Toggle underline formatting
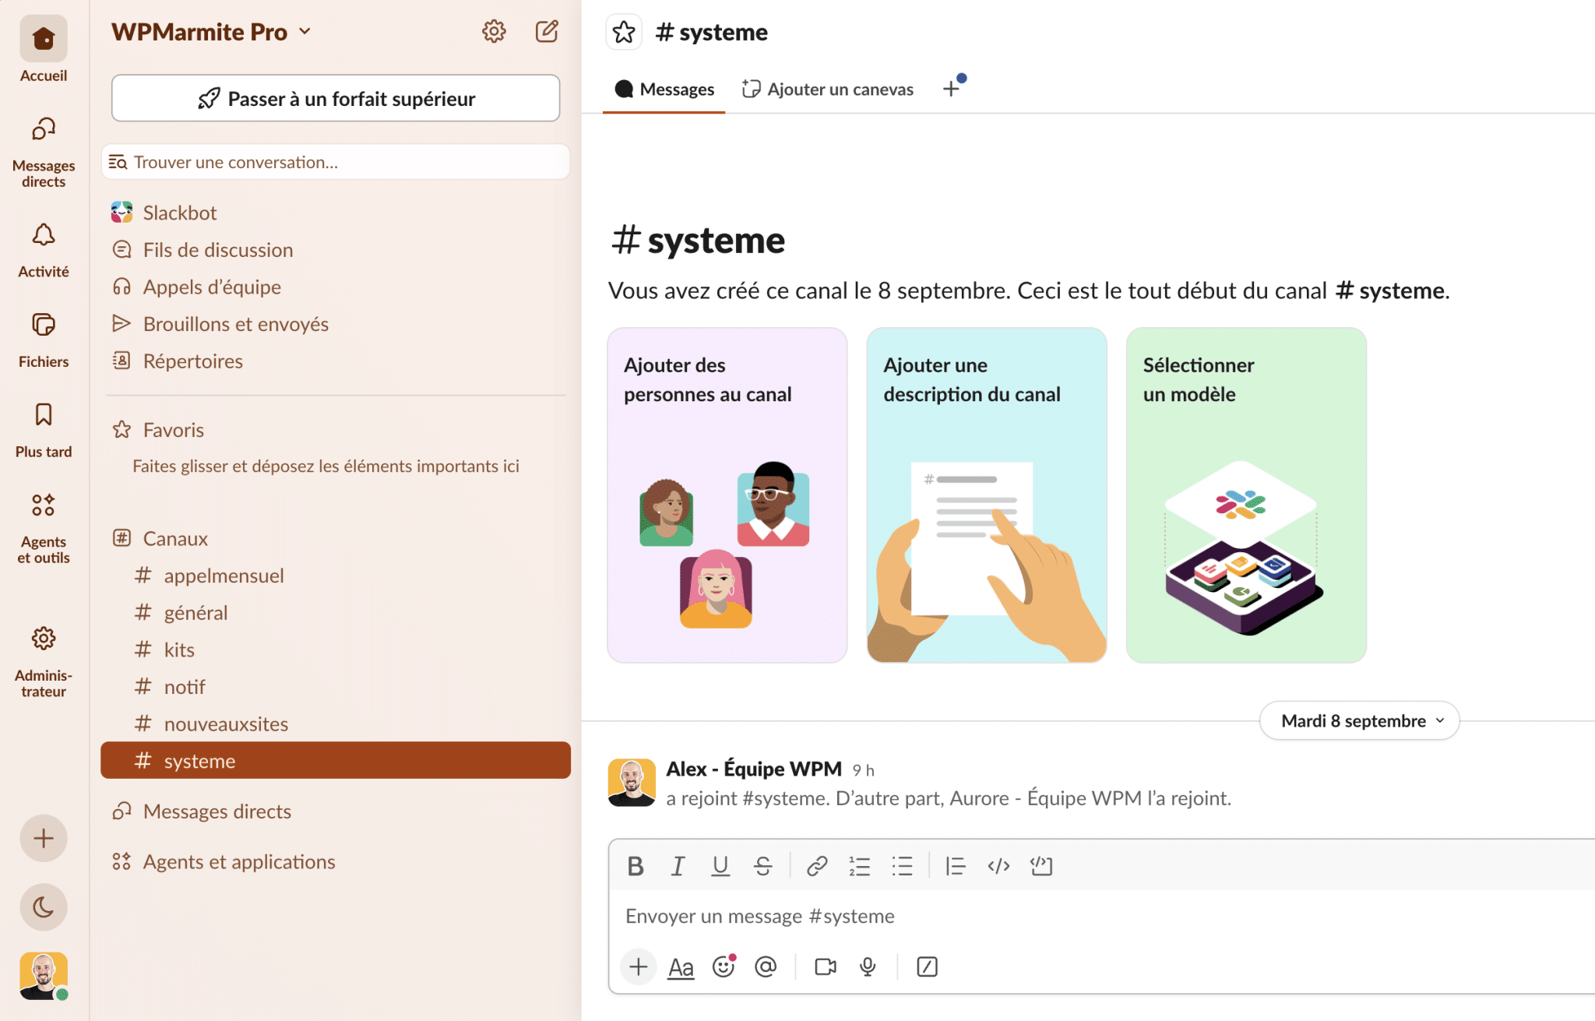 [720, 866]
